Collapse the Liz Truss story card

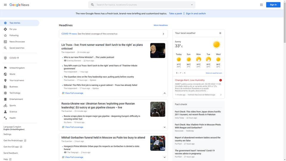point(164,93)
